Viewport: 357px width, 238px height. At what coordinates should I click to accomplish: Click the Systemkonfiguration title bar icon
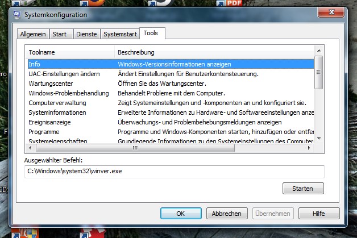coord(16,14)
